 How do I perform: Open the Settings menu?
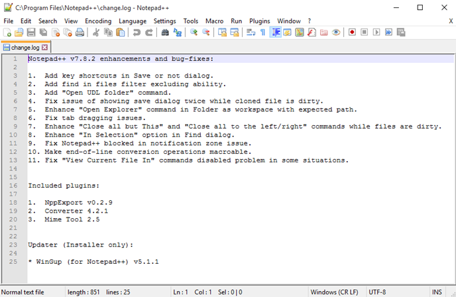click(164, 21)
